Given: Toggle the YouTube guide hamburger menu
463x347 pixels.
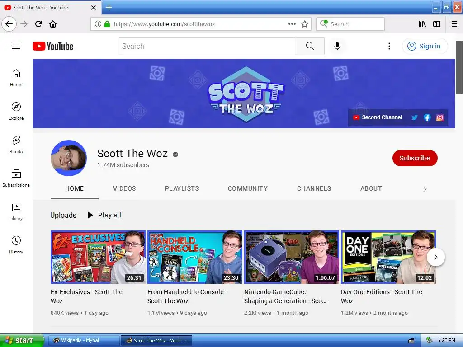Looking at the screenshot, I should point(16,46).
